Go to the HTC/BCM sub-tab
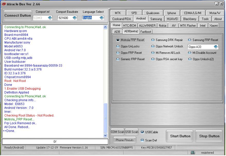This screenshot has width=226, height=156. click(129, 26)
